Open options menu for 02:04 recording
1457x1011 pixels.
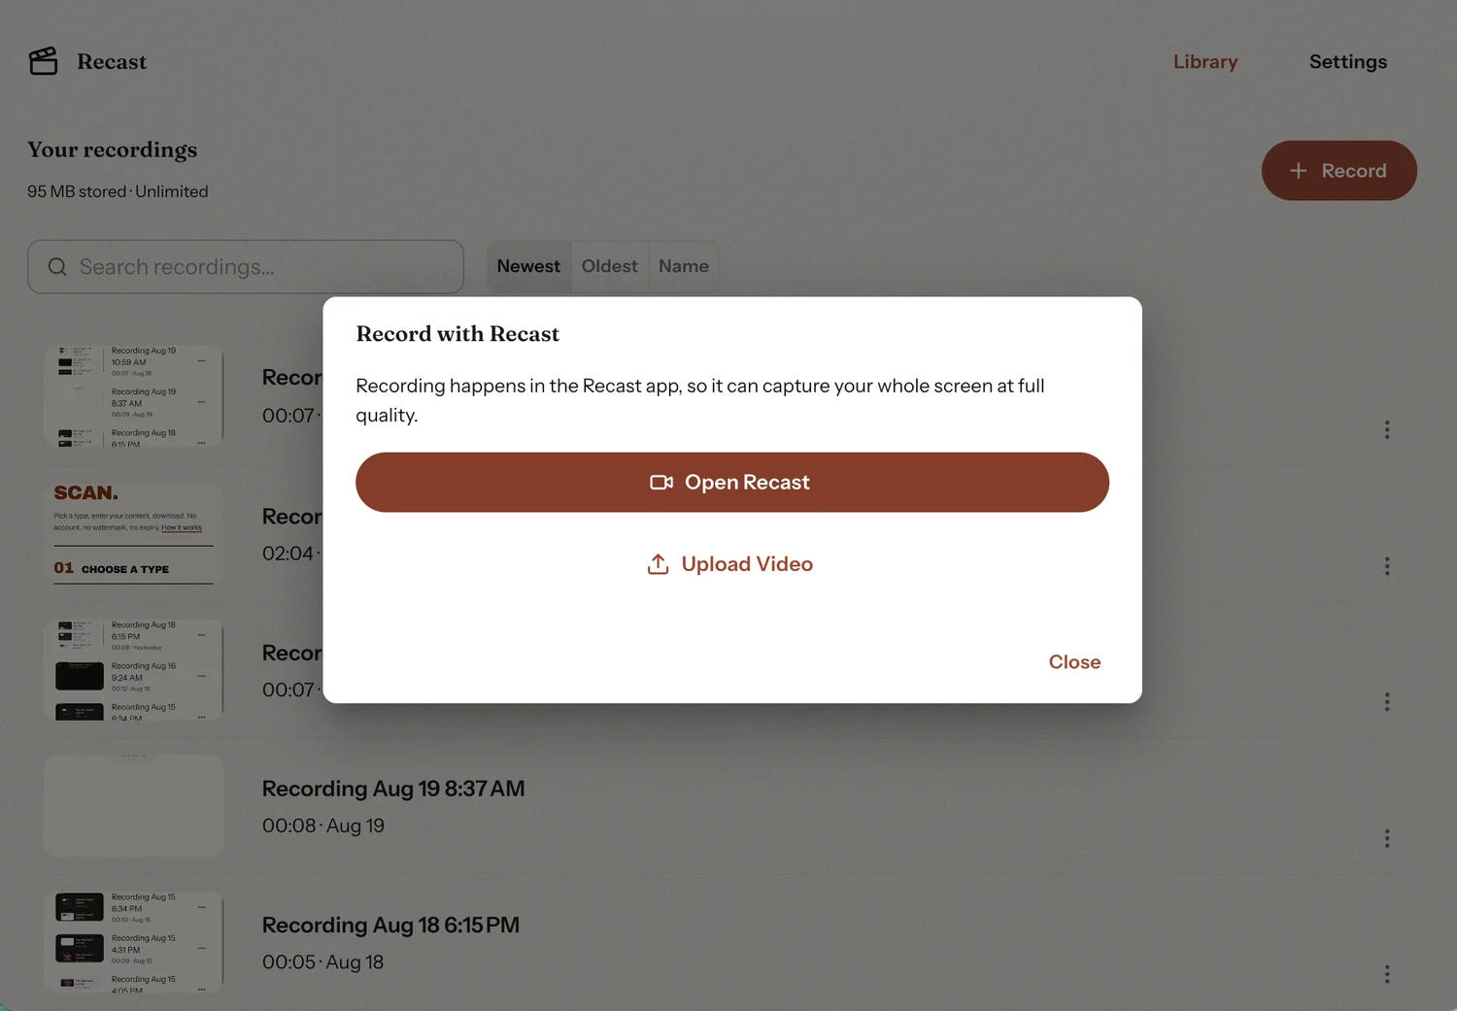tap(1387, 566)
